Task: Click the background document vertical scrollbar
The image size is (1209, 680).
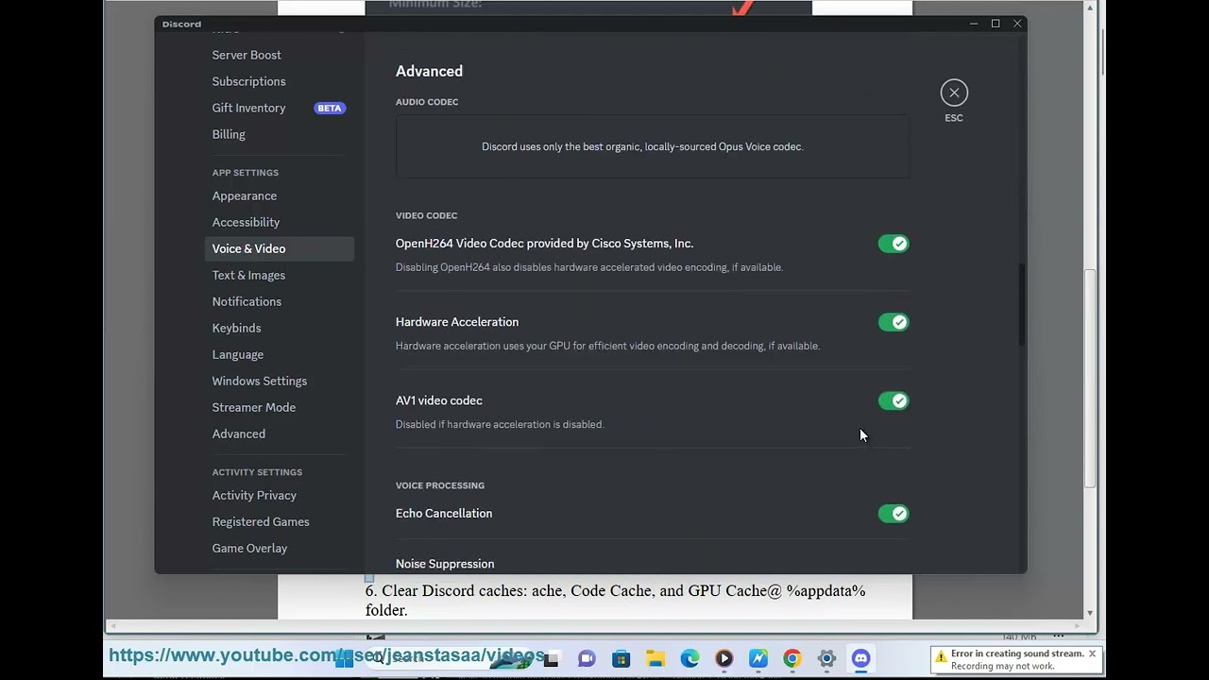Action: (x=1090, y=378)
